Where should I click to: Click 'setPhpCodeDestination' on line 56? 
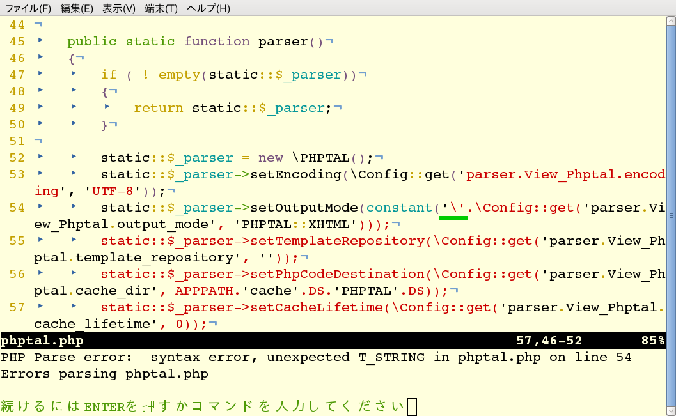pos(337,274)
